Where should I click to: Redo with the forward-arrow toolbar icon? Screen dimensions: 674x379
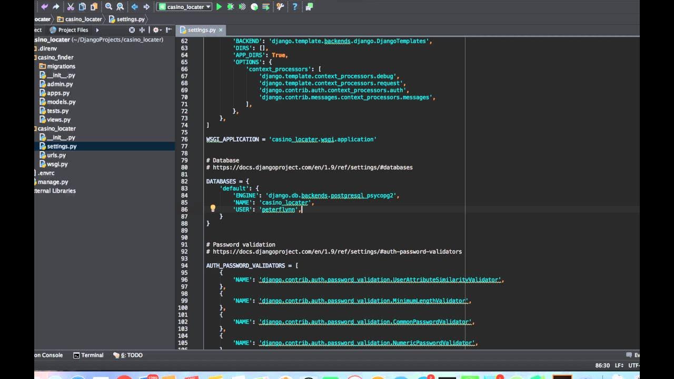(x=56, y=7)
